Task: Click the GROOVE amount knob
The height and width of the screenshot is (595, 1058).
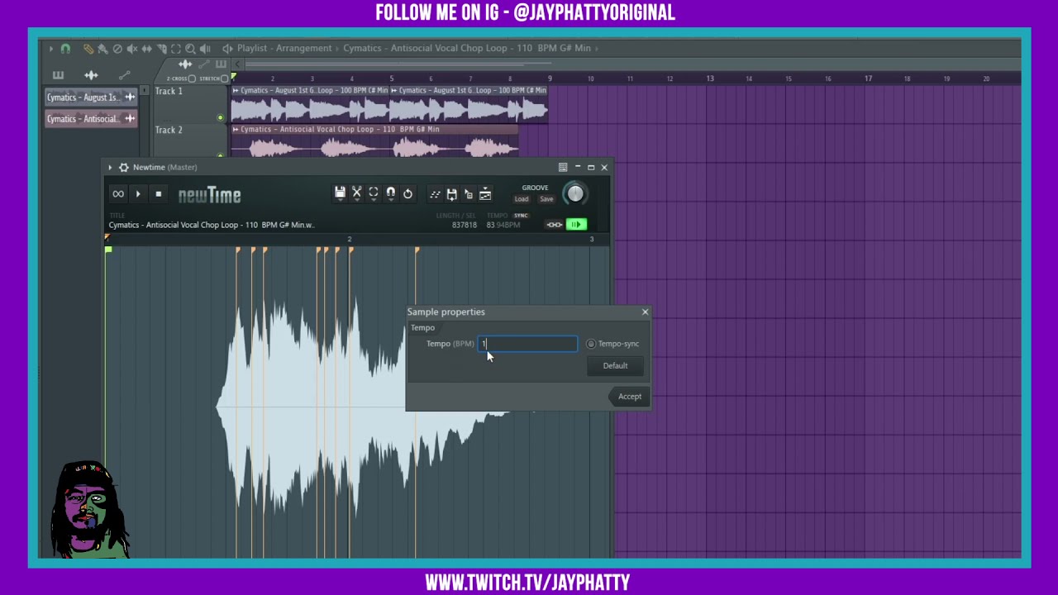Action: point(574,194)
